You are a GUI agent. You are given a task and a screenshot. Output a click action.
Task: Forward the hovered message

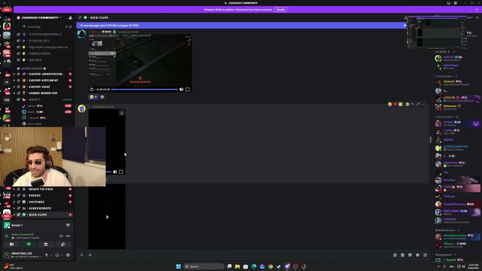(x=418, y=104)
